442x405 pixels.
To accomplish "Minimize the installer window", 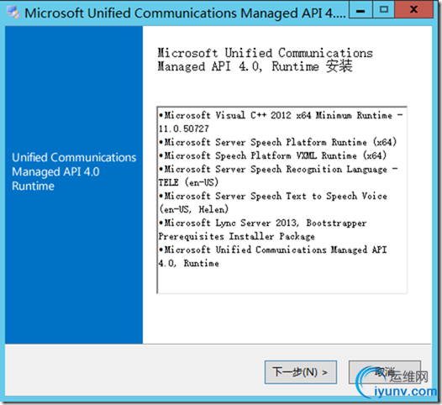I will click(x=360, y=10).
